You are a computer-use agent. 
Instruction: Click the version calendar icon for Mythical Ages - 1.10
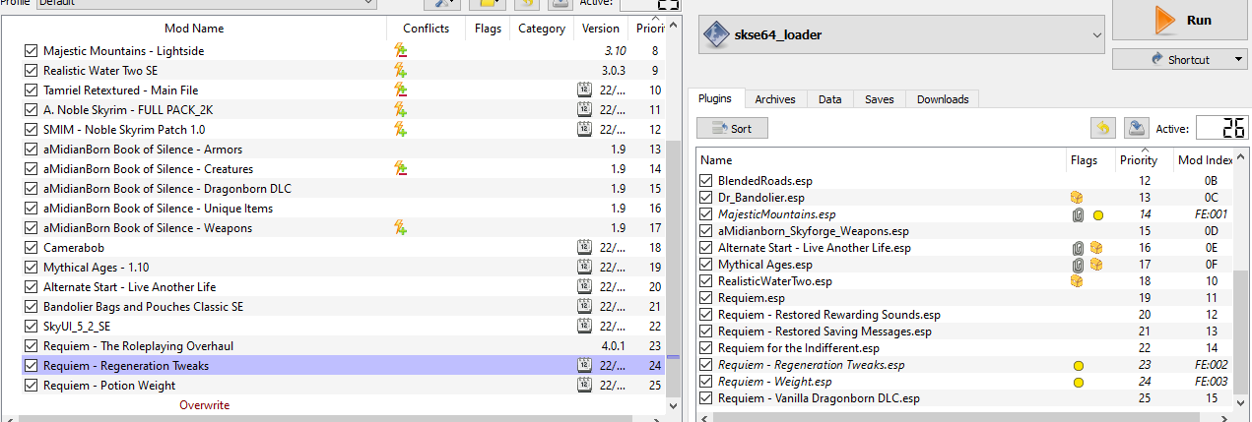point(583,267)
